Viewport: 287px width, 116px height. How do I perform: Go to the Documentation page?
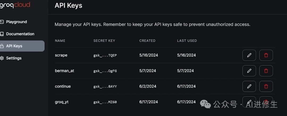click(20, 34)
